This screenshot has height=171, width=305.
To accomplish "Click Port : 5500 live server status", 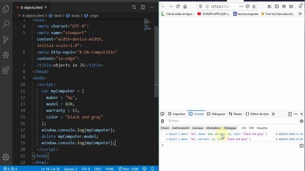I will point(128,169).
